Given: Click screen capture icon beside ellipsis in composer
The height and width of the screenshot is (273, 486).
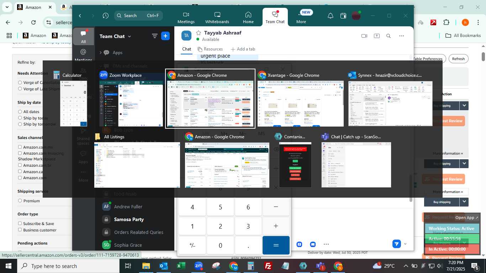Looking at the screenshot, I should pyautogui.click(x=313, y=244).
